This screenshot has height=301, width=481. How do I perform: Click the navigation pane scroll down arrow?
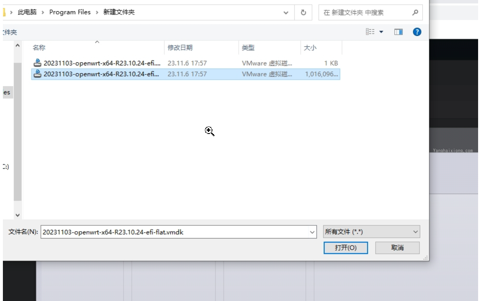17,215
